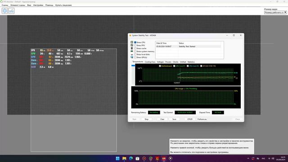
Task: Select the RAM row in the overlay
Action: (42, 67)
